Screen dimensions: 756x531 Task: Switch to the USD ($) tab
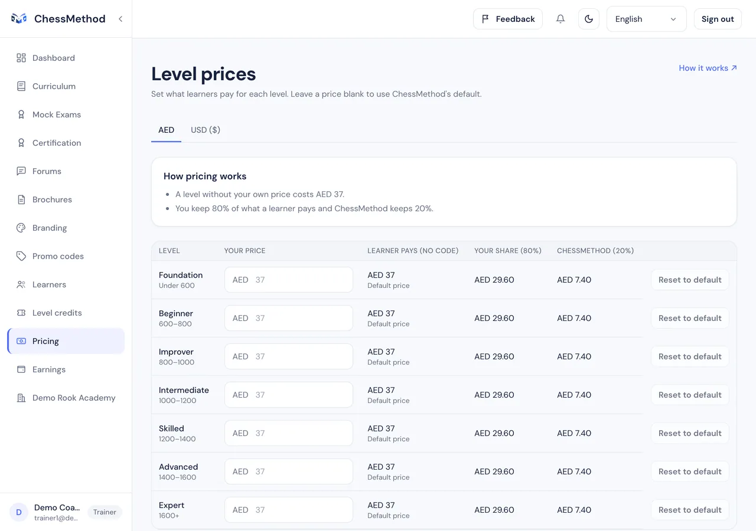click(206, 130)
